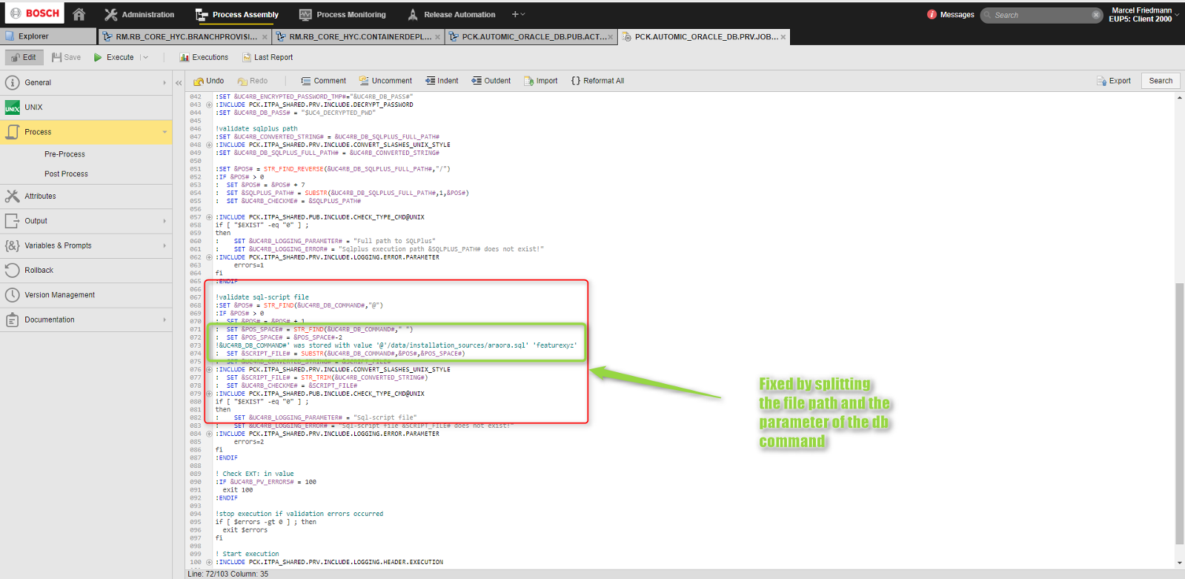Close the PCK.AUTOMIC_ORACLE_DB.PRV.JOB... tab

click(x=783, y=36)
